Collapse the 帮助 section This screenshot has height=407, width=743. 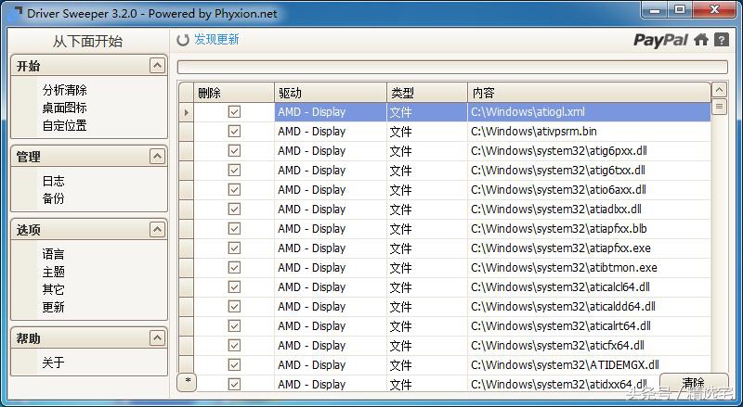click(x=157, y=337)
